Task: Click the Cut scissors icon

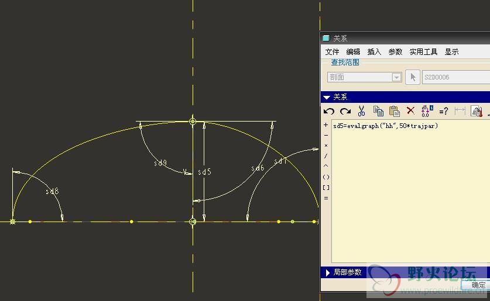Action: point(362,110)
